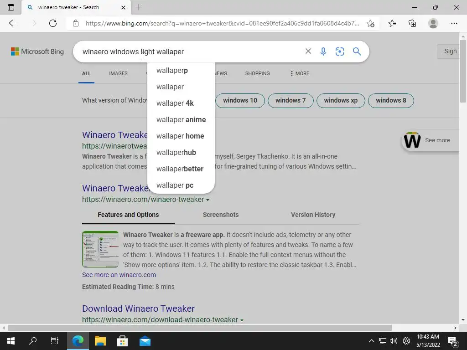Expand winaero.com/winaero-tweaker URL dropdown arrow
This screenshot has height=350, width=467.
click(208, 200)
